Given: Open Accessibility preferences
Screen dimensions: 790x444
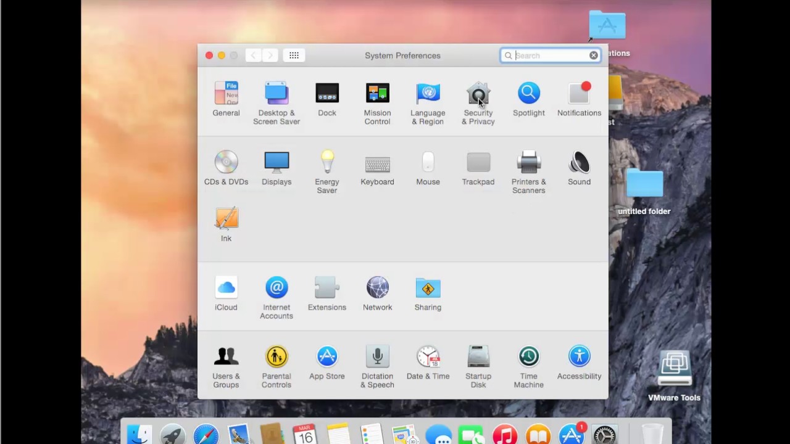Looking at the screenshot, I should click(579, 363).
